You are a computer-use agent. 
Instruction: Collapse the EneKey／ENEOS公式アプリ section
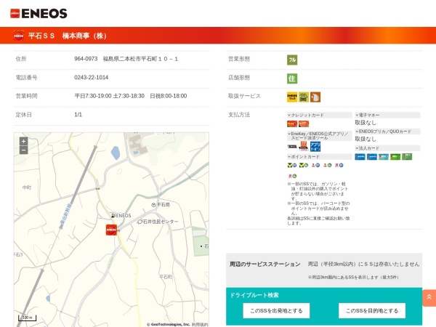(x=320, y=136)
